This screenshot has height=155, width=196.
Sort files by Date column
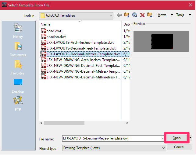click(126, 24)
